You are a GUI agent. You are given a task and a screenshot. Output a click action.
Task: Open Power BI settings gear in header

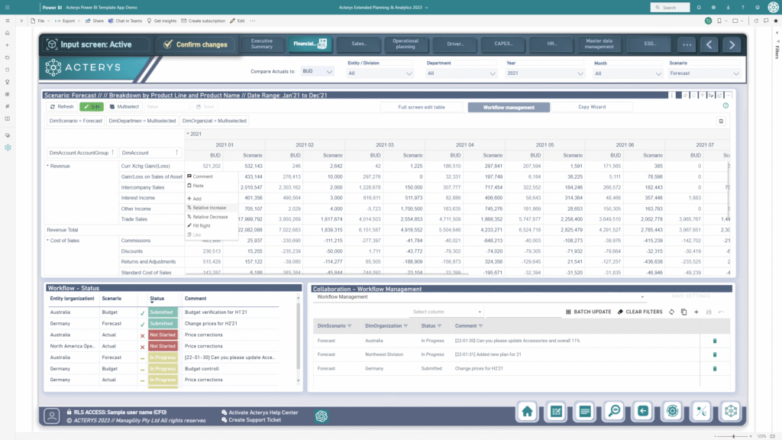[713, 8]
